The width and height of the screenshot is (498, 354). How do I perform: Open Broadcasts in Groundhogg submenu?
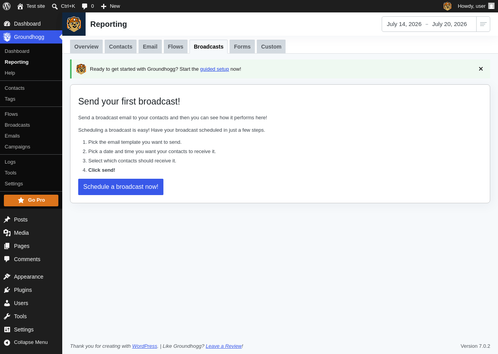31,125
